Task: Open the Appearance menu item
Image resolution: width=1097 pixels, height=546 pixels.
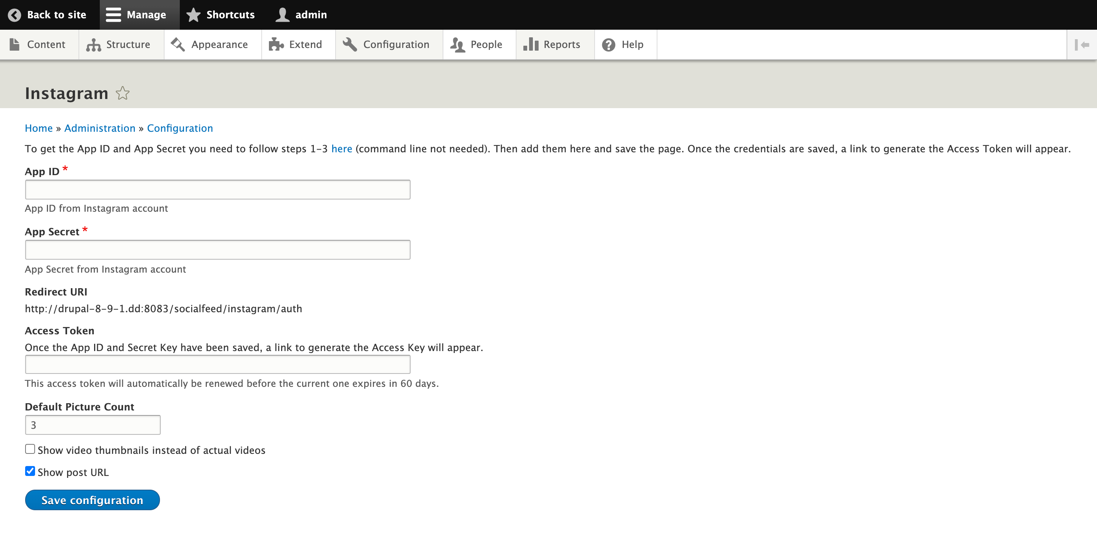Action: [213, 45]
